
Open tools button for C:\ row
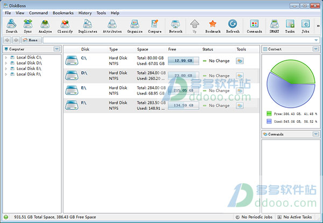[240, 61]
